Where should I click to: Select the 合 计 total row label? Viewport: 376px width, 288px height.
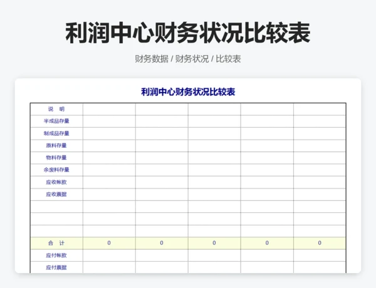56,243
